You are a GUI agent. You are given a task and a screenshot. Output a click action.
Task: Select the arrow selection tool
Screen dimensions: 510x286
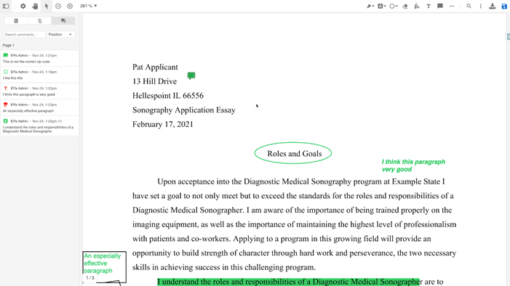click(x=47, y=6)
